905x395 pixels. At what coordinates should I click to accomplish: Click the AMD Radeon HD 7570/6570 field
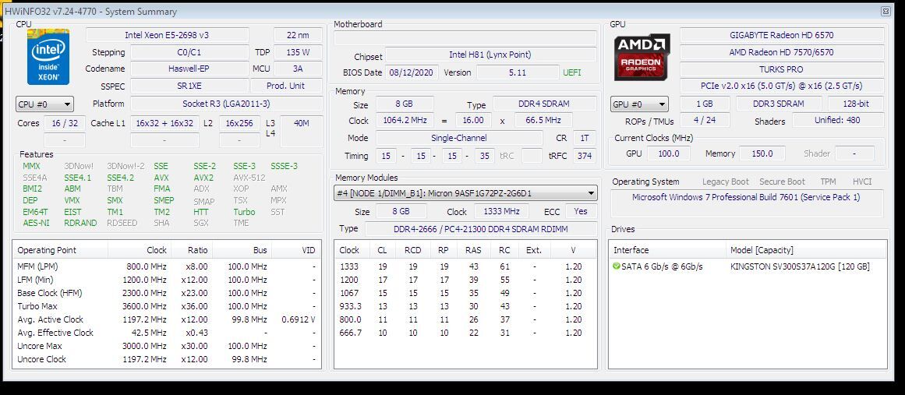click(x=782, y=52)
